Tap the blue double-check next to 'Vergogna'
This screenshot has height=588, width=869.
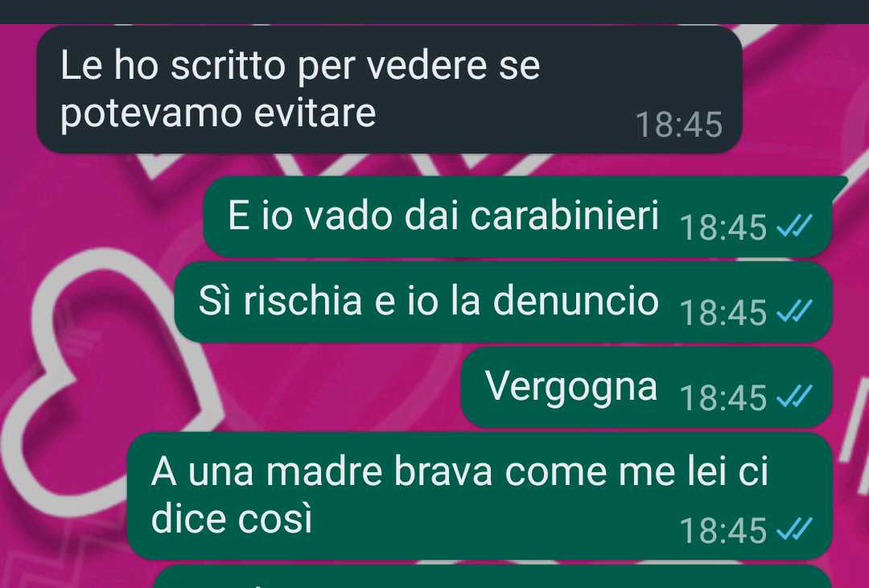point(794,397)
